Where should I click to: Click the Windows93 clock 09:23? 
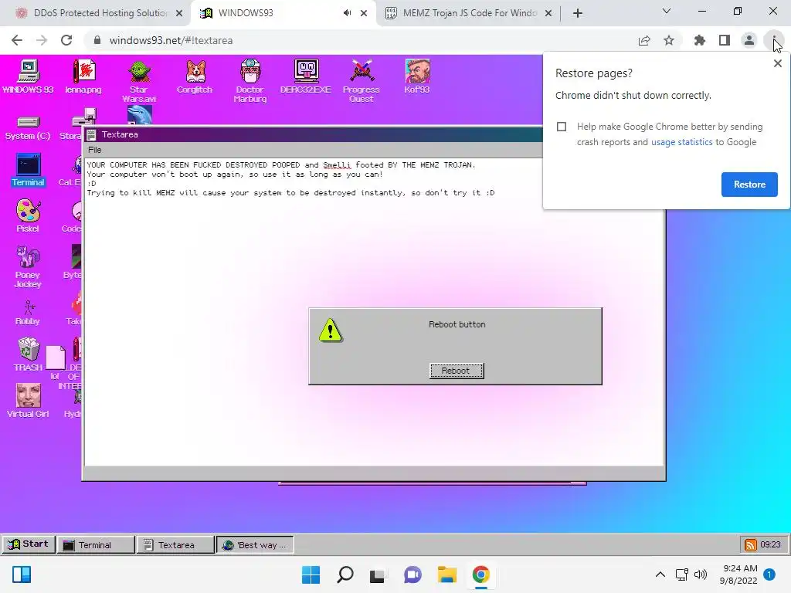tap(770, 544)
